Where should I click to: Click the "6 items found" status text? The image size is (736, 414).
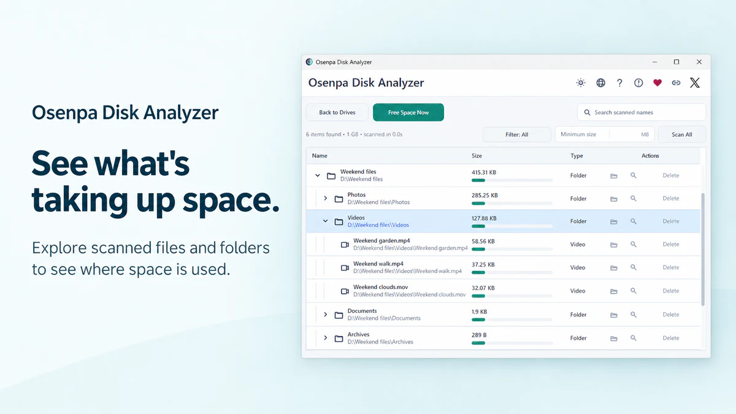323,134
